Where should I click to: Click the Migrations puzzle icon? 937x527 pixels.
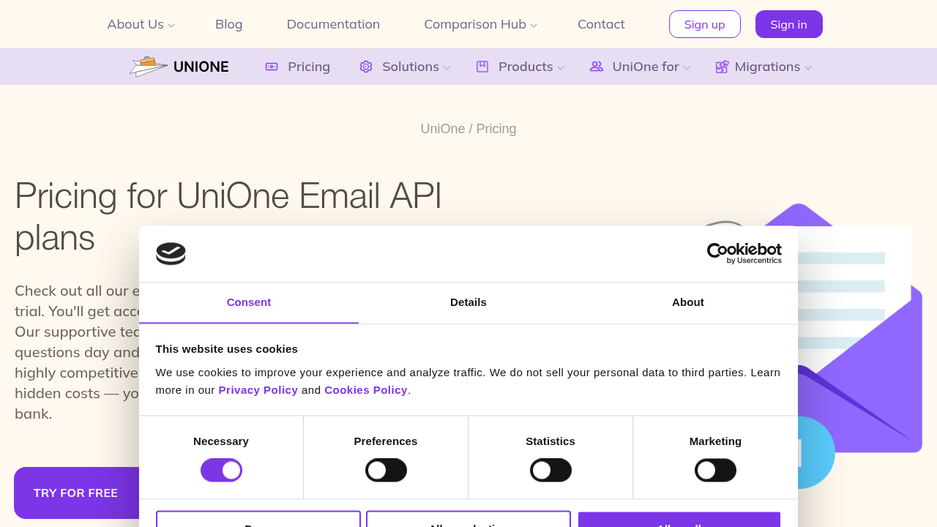[x=722, y=67]
